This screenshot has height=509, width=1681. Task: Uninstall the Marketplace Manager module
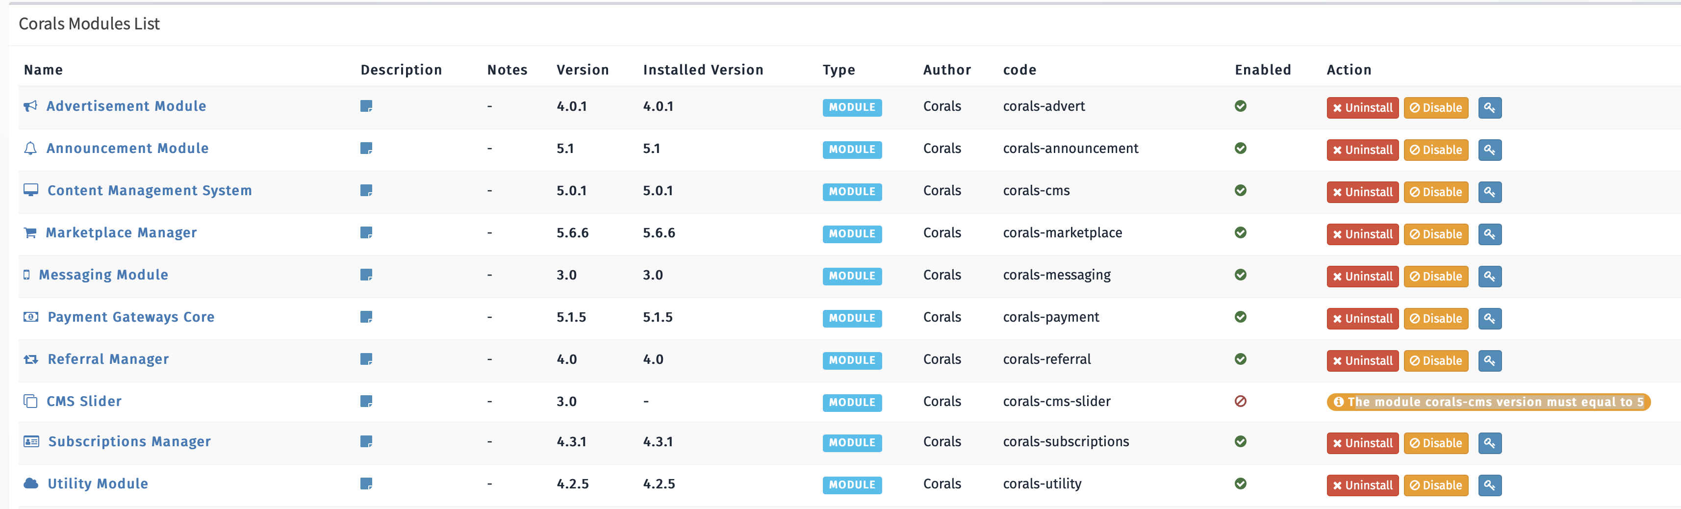pyautogui.click(x=1363, y=234)
